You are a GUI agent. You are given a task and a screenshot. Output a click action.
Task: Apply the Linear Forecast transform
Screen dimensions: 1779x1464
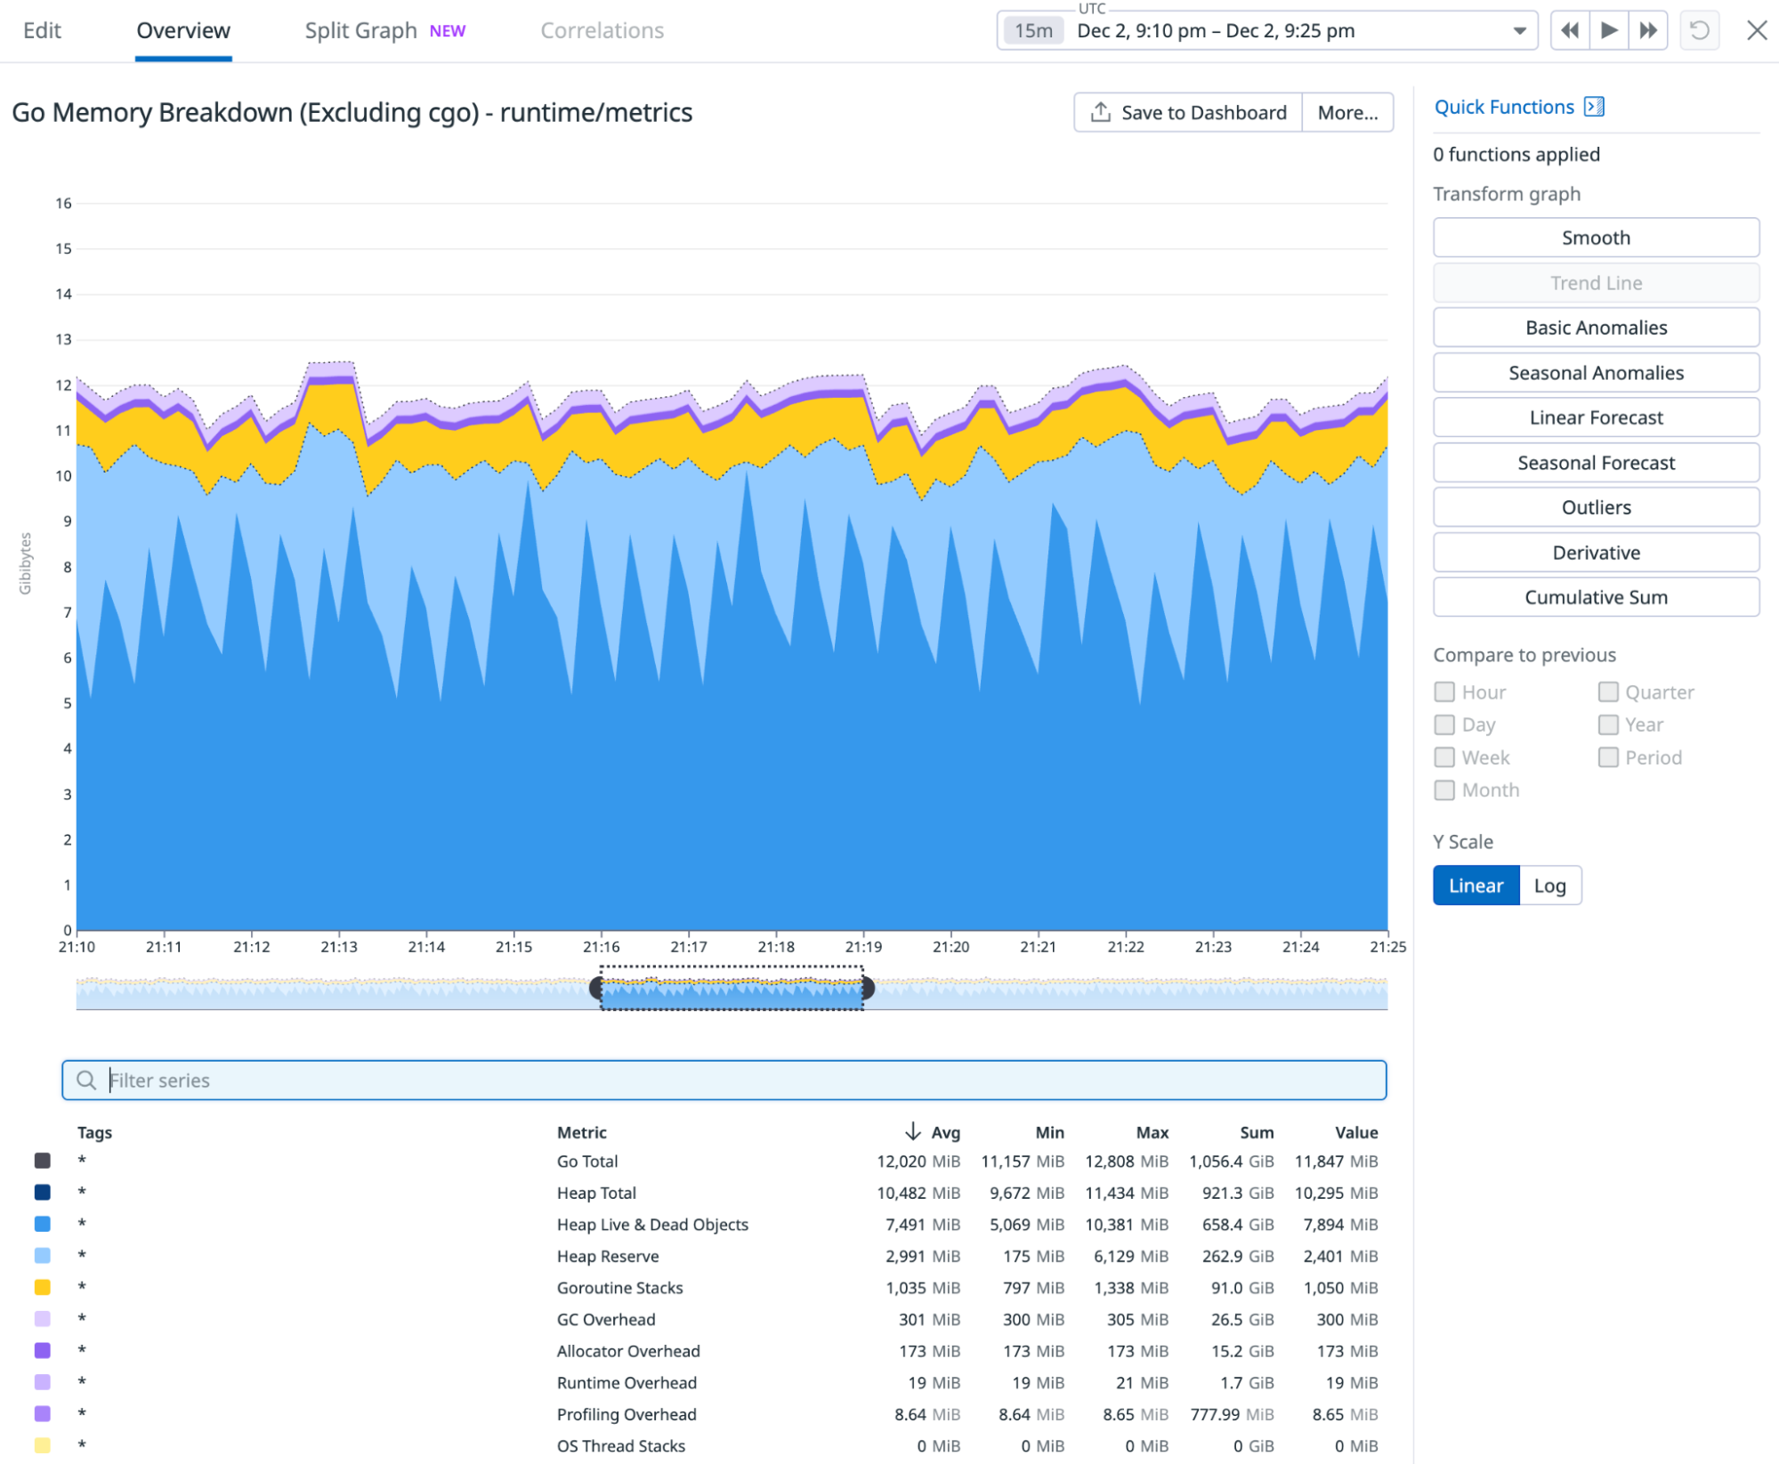(1595, 417)
